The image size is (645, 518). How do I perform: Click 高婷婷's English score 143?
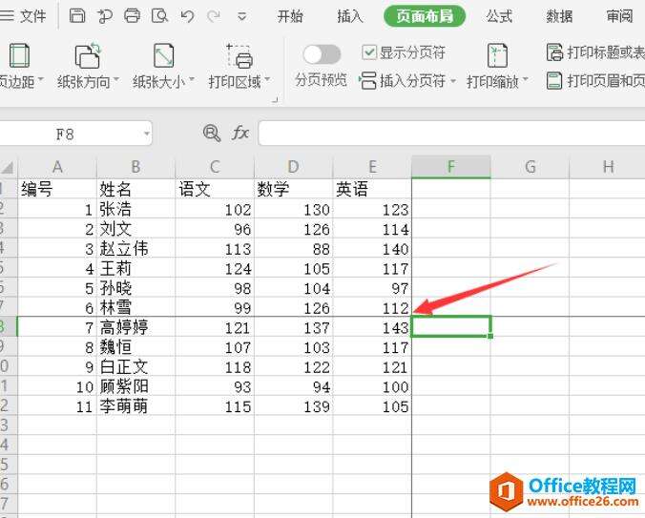372,327
